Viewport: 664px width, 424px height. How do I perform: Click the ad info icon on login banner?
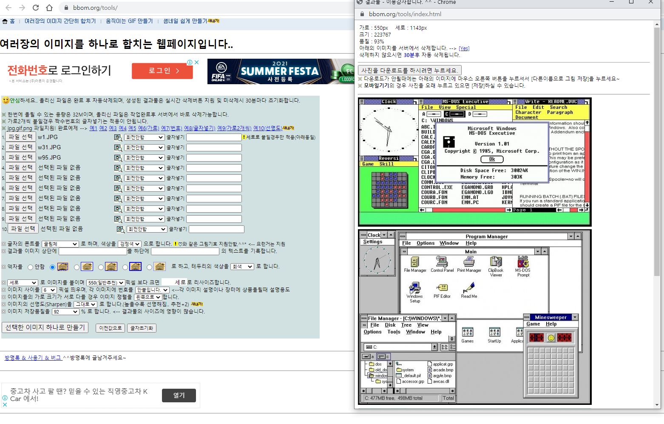click(190, 62)
